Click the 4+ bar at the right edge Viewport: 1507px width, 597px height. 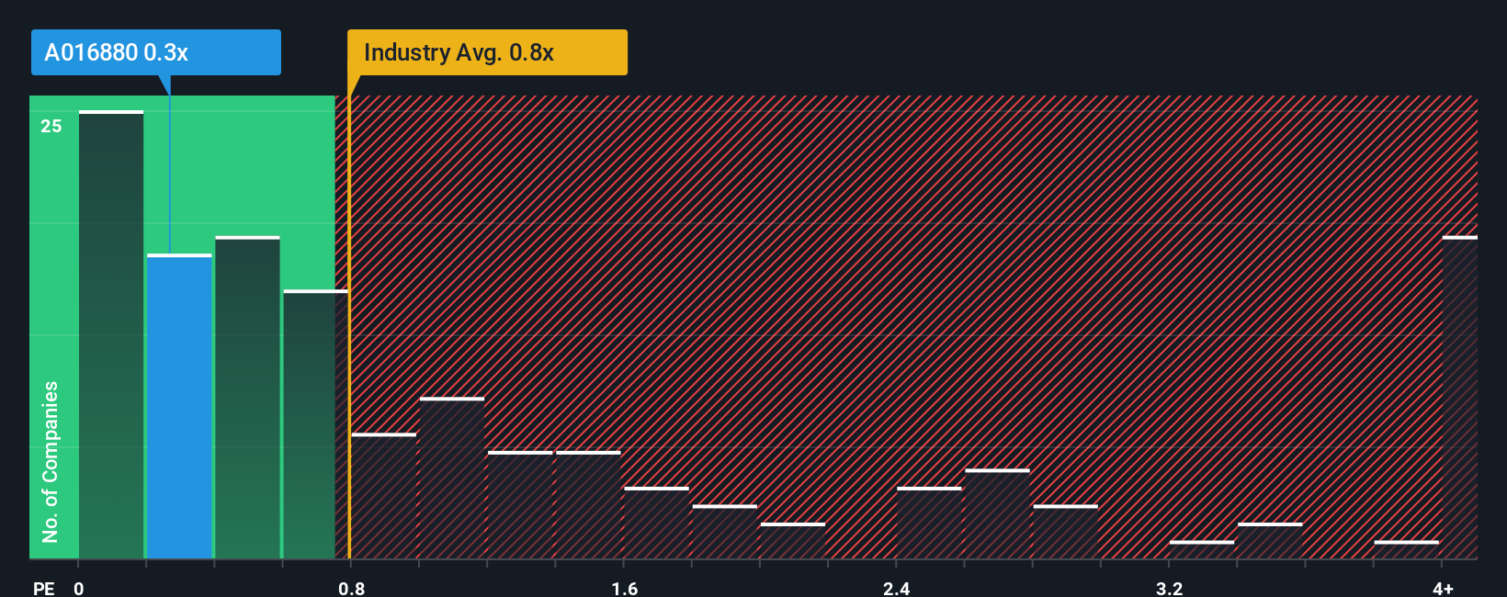tap(1460, 397)
